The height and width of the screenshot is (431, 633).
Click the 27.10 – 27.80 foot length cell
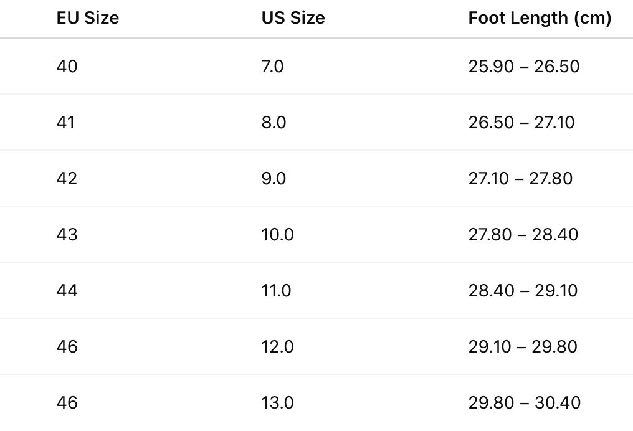click(520, 178)
